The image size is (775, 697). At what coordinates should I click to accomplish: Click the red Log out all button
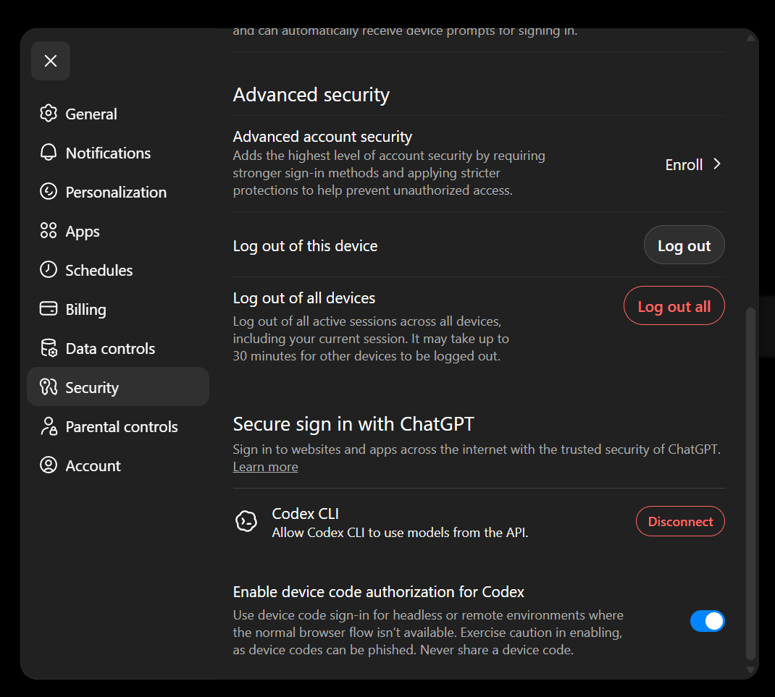pos(674,305)
